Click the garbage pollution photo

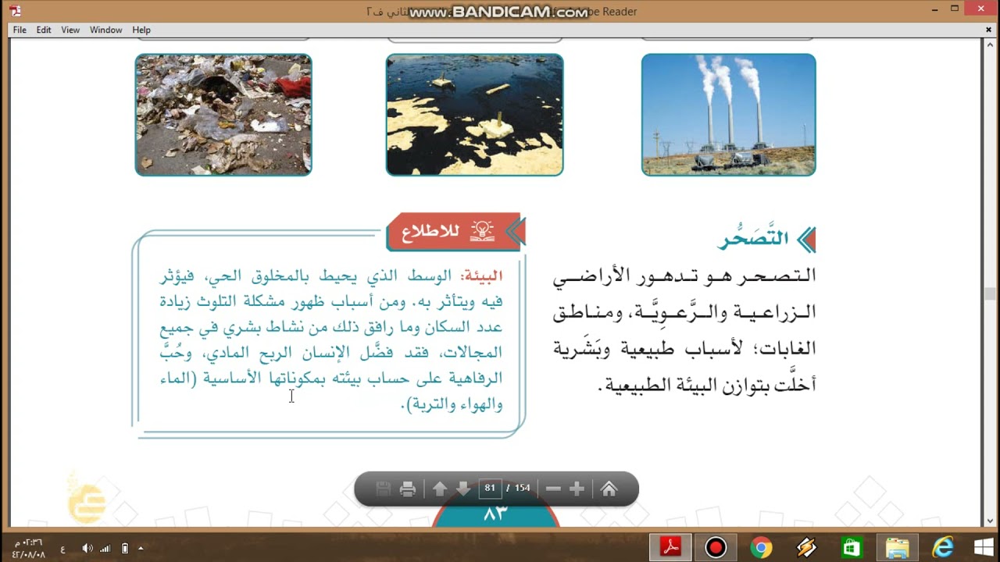(x=223, y=115)
